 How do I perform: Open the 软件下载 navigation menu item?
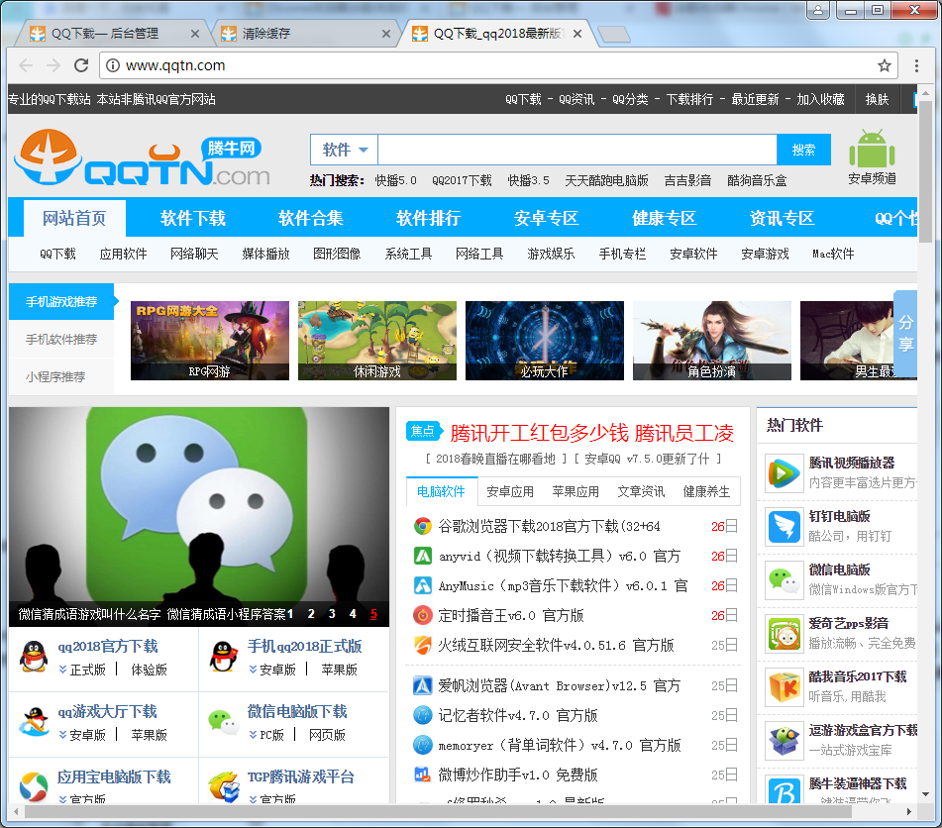tap(193, 218)
